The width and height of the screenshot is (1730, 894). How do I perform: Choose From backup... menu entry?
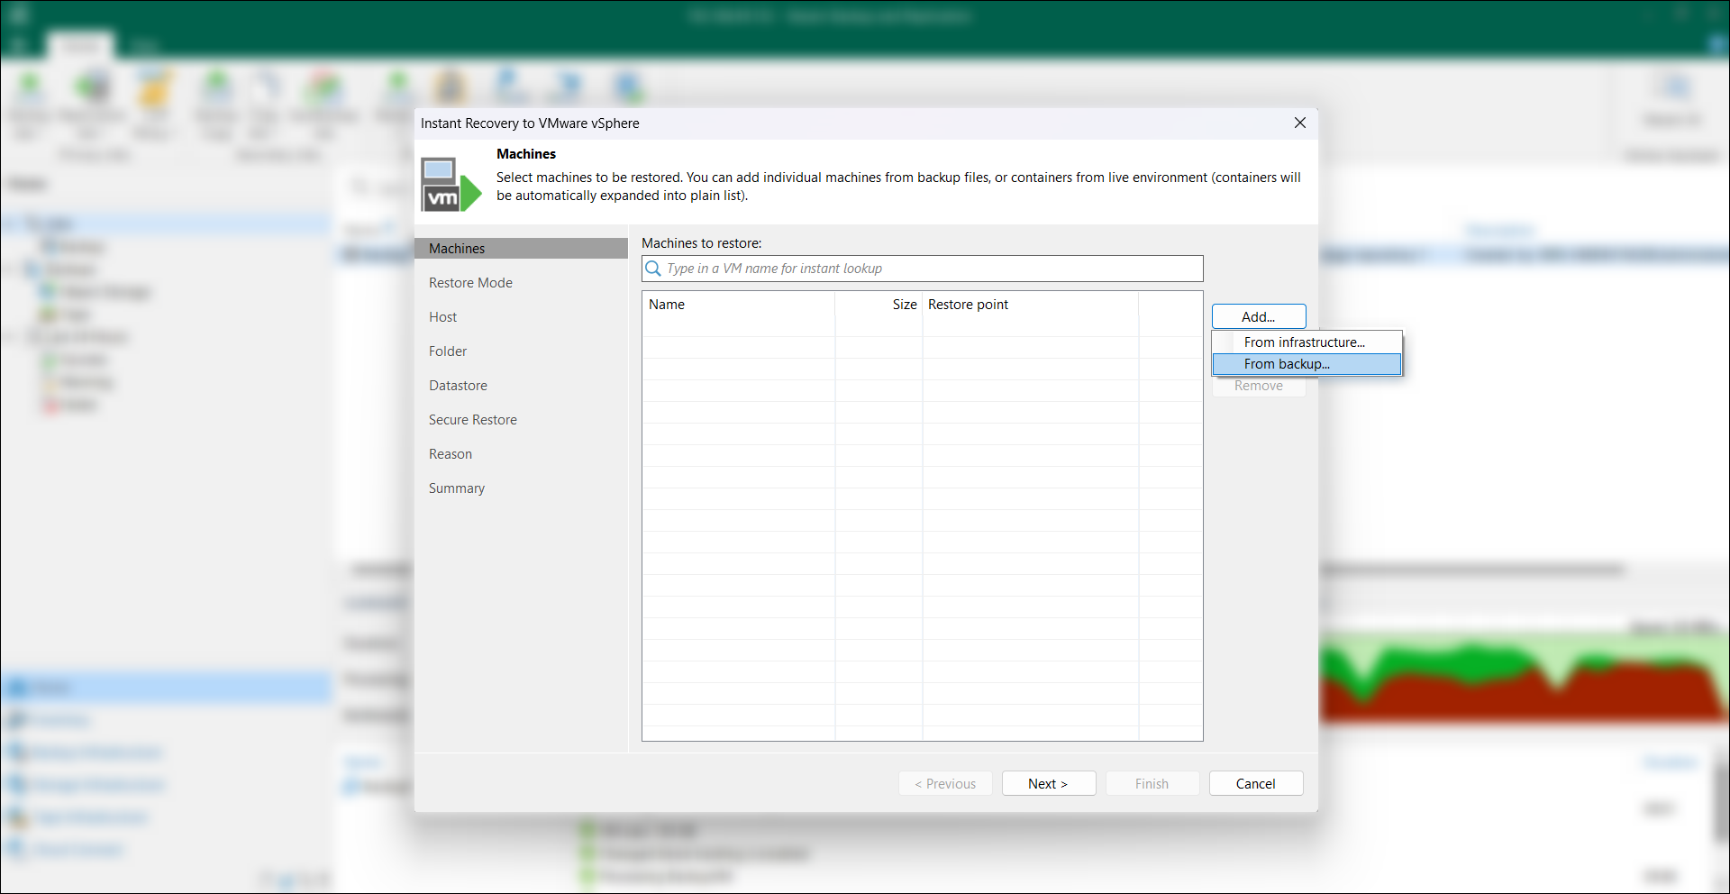pyautogui.click(x=1307, y=364)
